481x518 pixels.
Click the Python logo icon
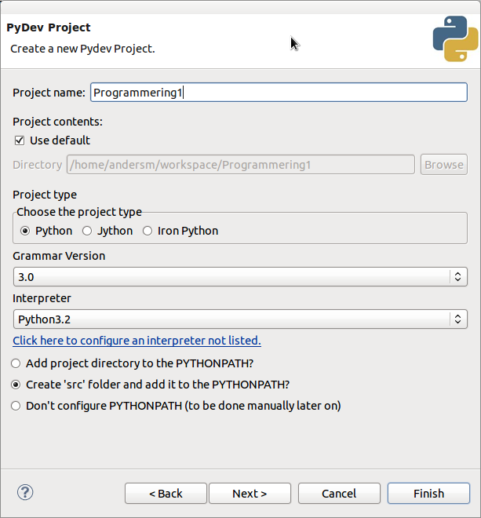pos(455,38)
